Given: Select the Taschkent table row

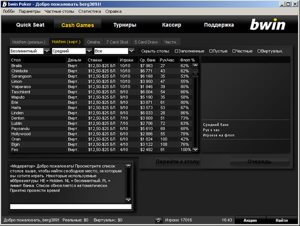Looking at the screenshot, I should point(101,92).
